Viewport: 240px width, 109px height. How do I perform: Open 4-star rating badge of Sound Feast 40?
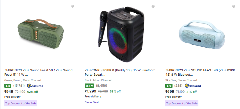[x=169, y=86]
